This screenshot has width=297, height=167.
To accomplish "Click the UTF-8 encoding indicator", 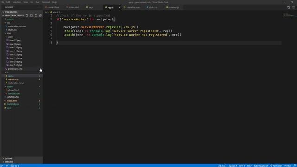I will point(242,166).
